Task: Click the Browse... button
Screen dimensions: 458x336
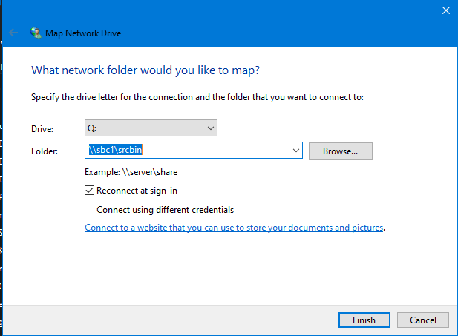Action: 341,151
